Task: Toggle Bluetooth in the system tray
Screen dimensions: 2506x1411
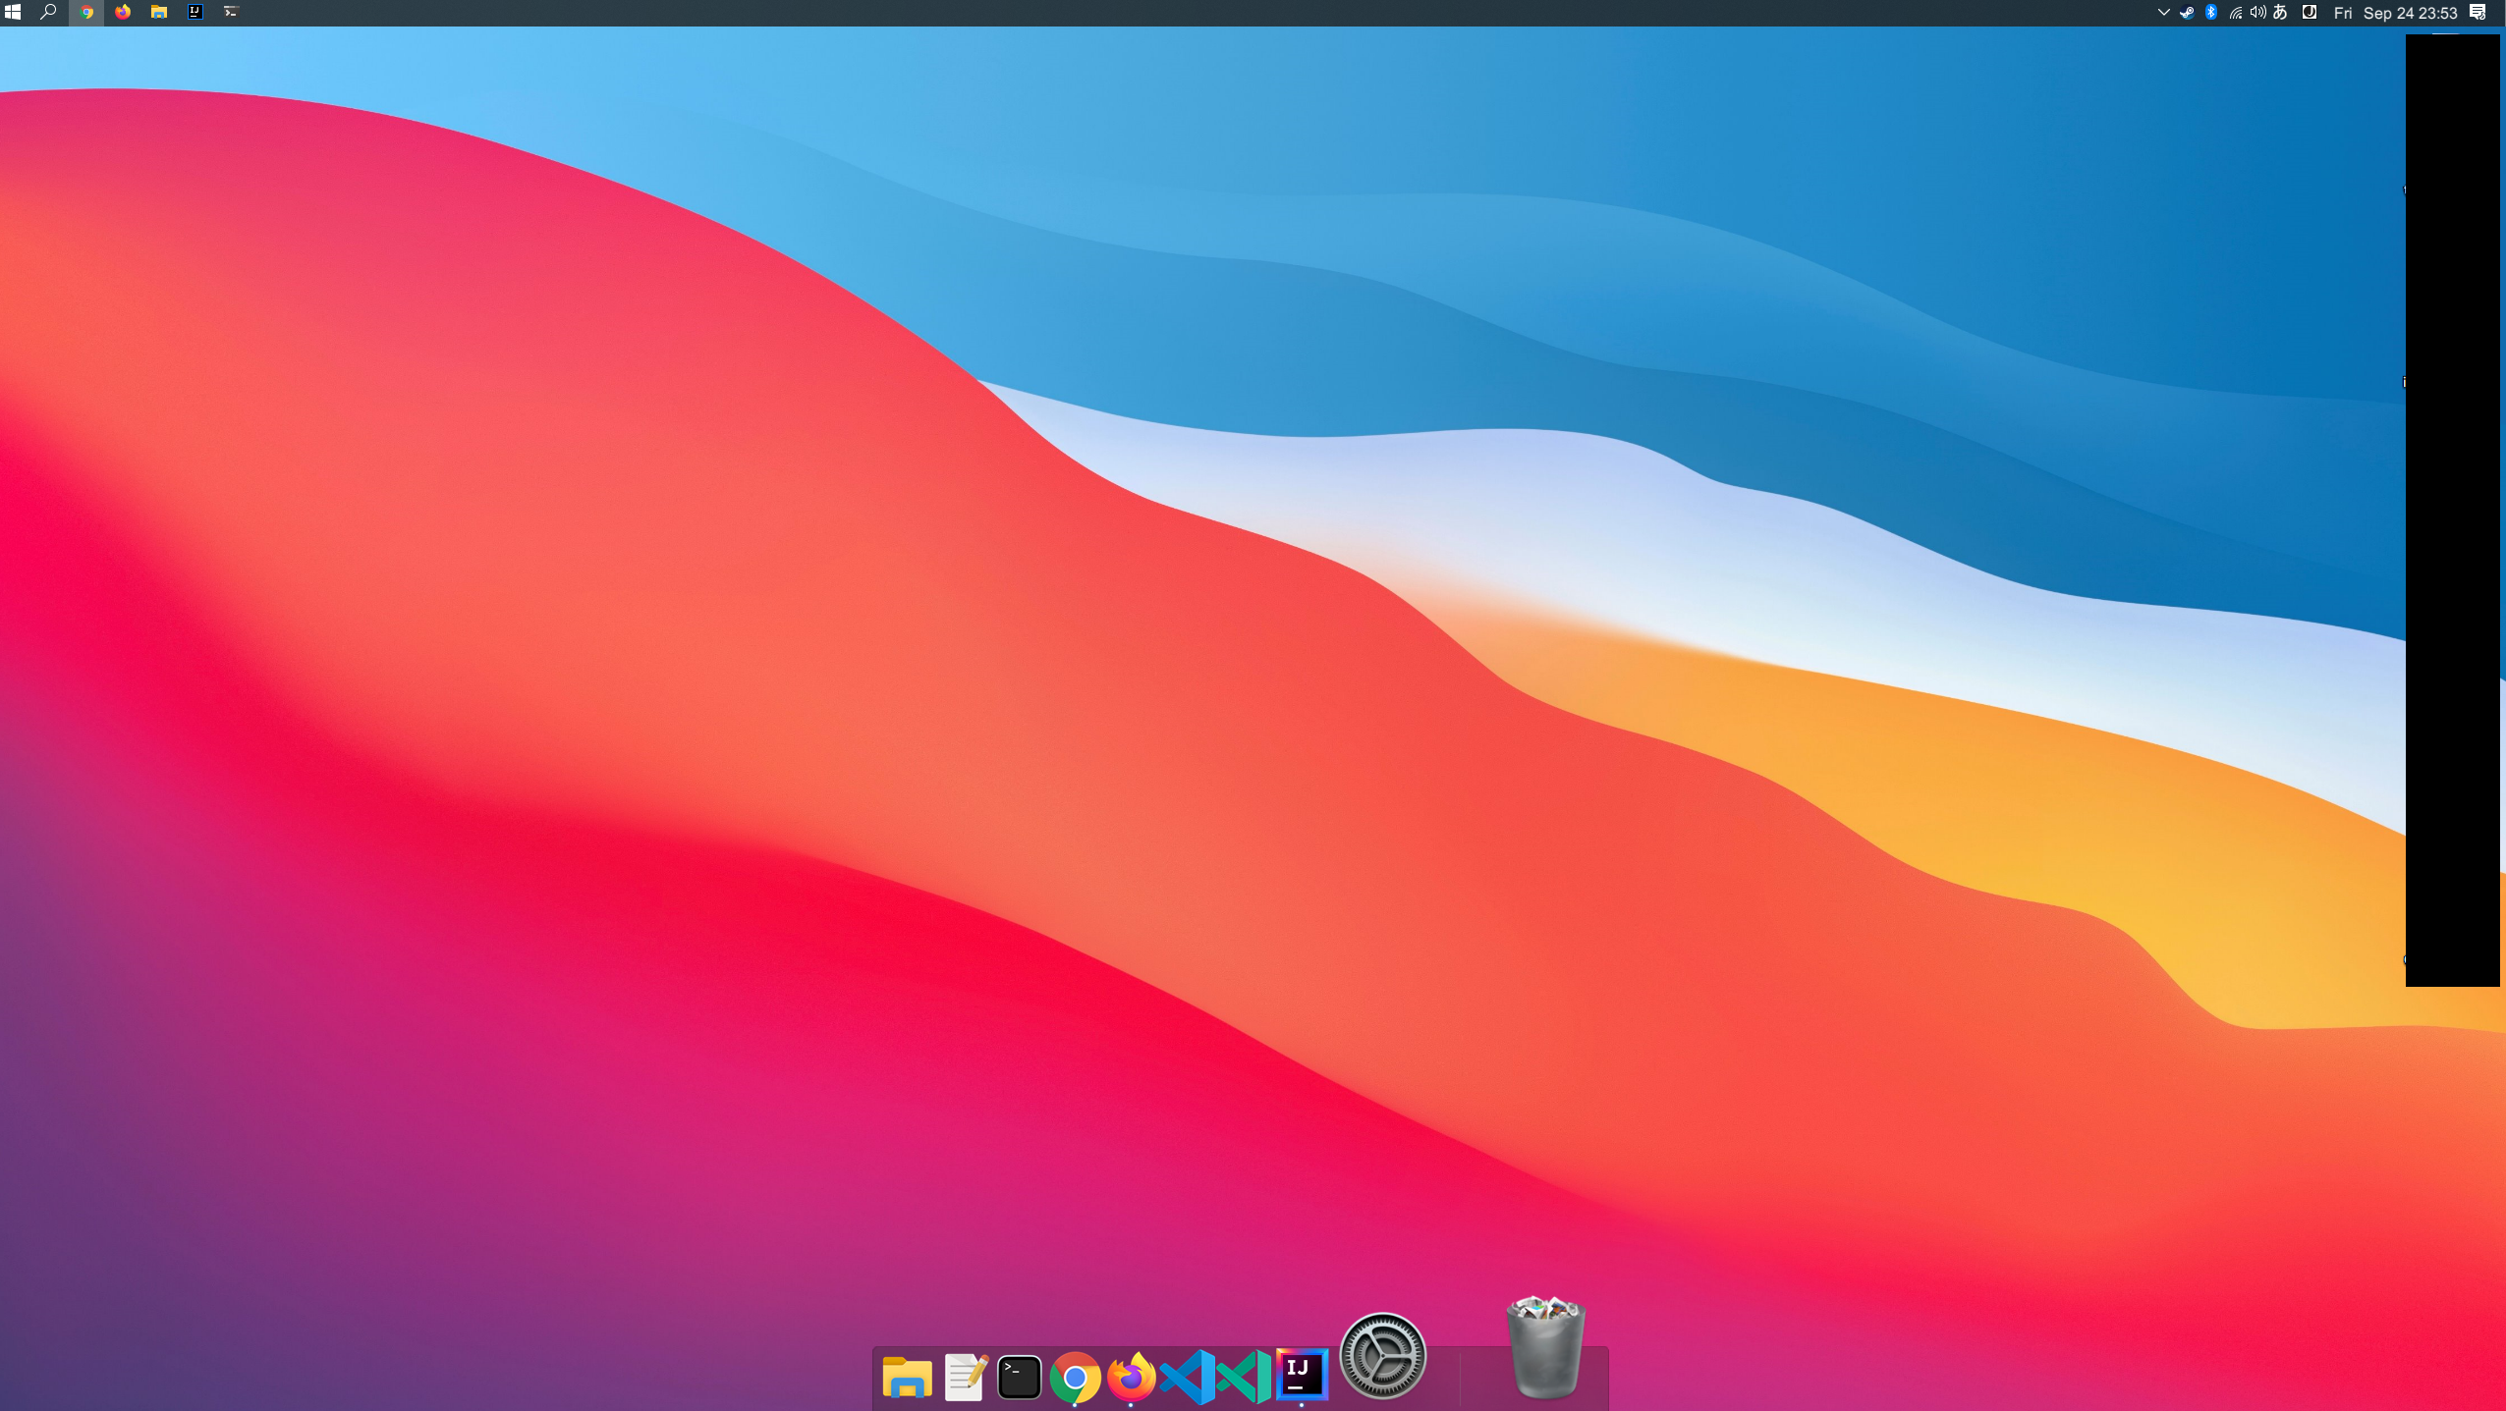Action: point(2210,13)
